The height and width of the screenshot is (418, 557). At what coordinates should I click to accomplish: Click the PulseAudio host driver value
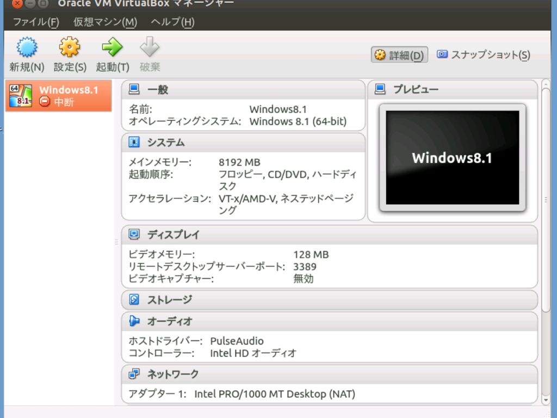(x=237, y=341)
